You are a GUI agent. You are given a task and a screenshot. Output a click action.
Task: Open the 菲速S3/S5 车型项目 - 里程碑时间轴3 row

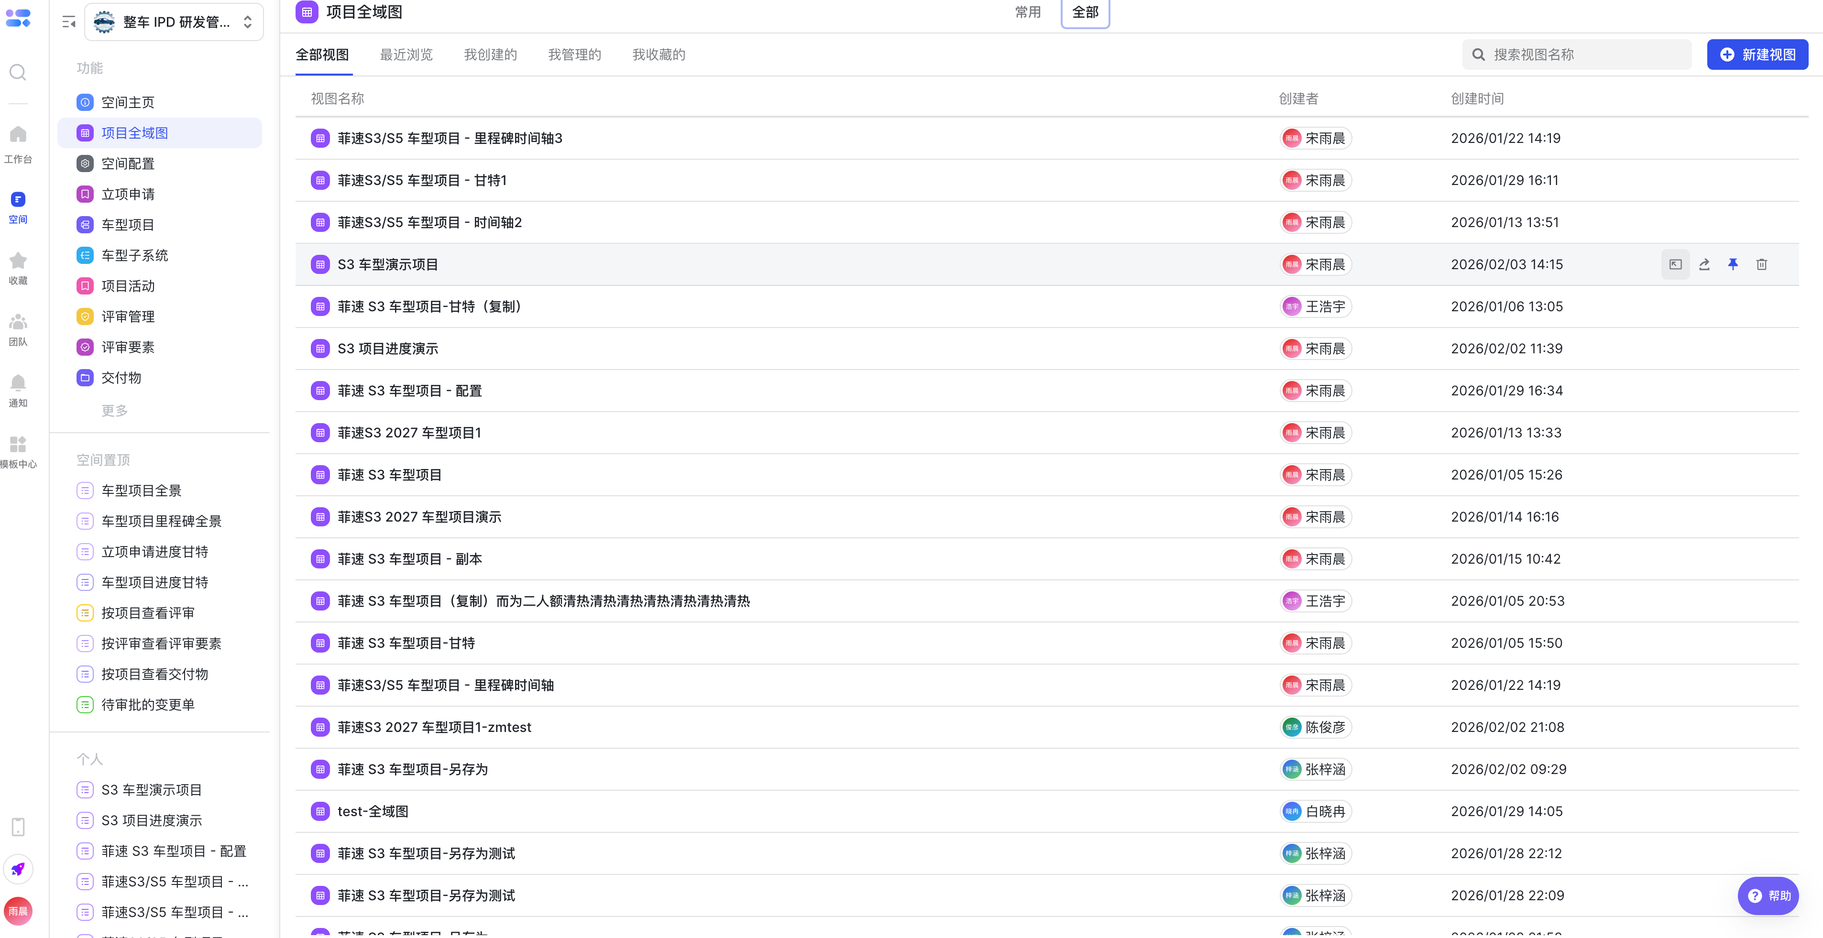[x=1047, y=139]
